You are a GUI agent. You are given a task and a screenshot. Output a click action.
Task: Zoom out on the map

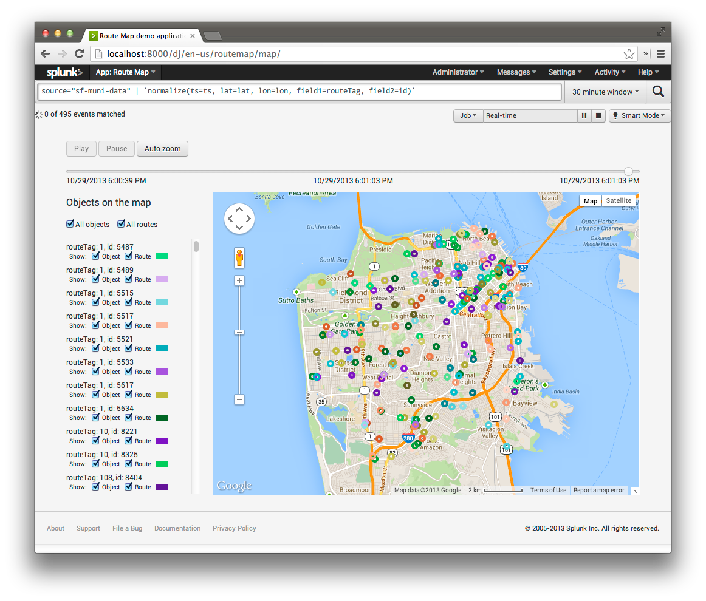(x=239, y=399)
